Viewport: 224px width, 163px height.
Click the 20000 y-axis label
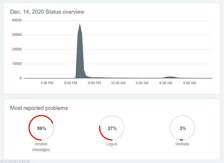click(x=17, y=49)
